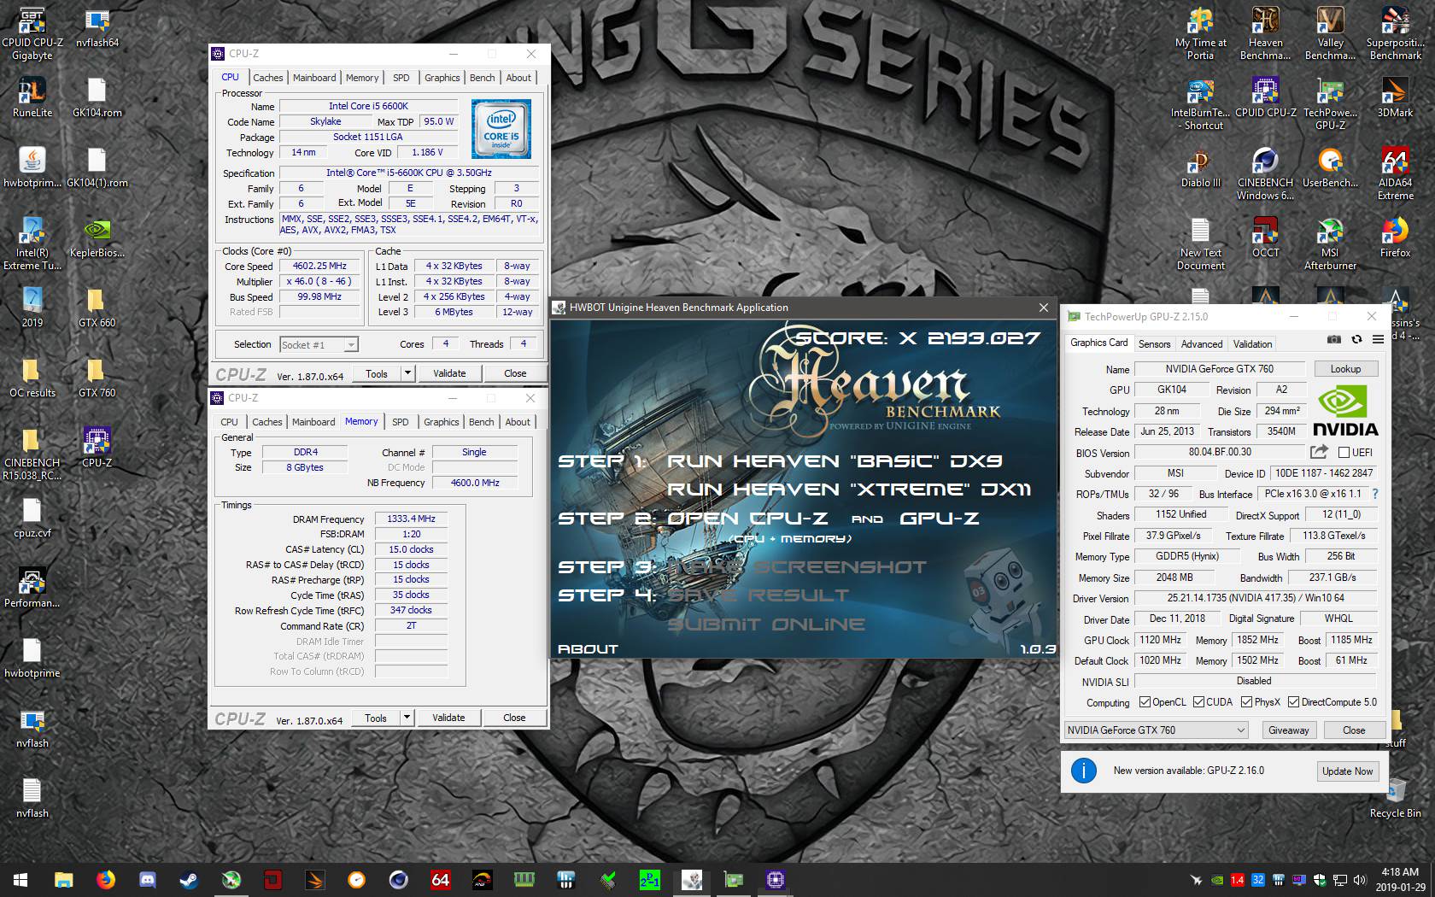Image resolution: width=1435 pixels, height=897 pixels.
Task: Open the Heaven Benchmark desktop shortcut
Action: pos(1265,34)
